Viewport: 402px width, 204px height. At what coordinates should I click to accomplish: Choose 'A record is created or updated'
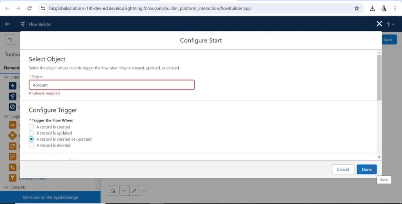click(x=31, y=139)
